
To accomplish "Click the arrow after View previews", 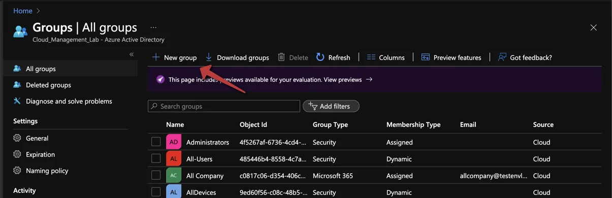I will [369, 80].
